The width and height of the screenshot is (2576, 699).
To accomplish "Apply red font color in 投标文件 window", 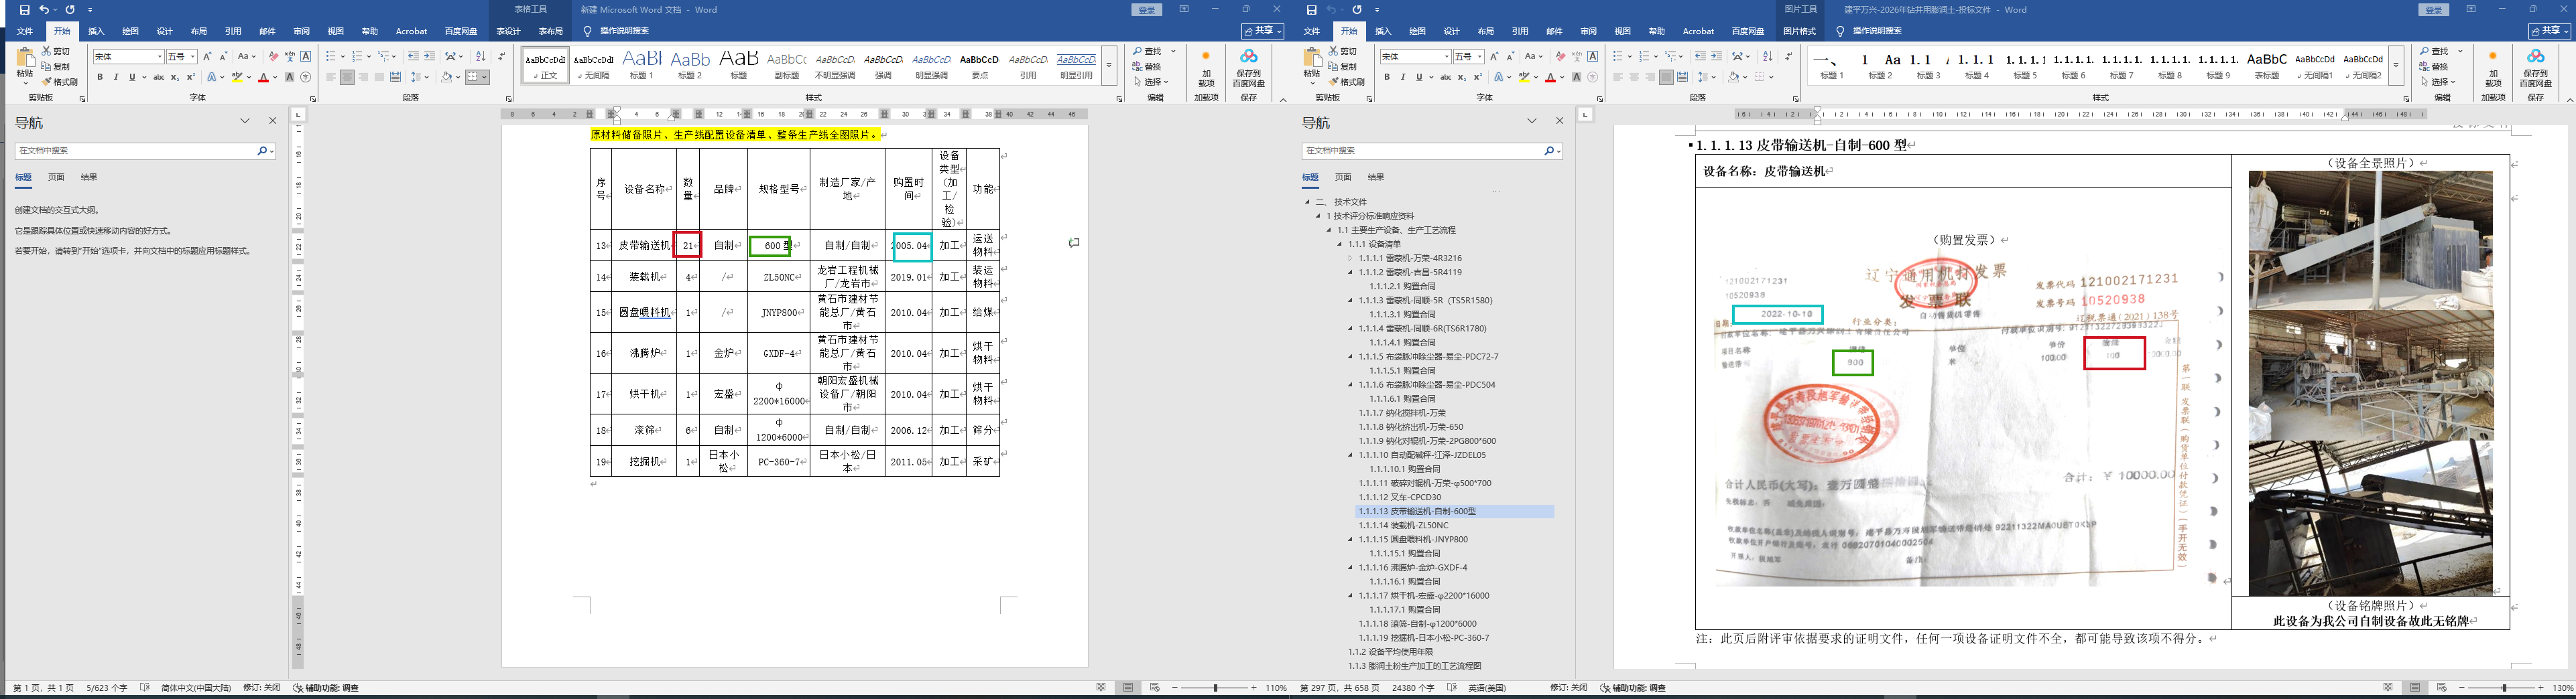I will coord(1550,77).
